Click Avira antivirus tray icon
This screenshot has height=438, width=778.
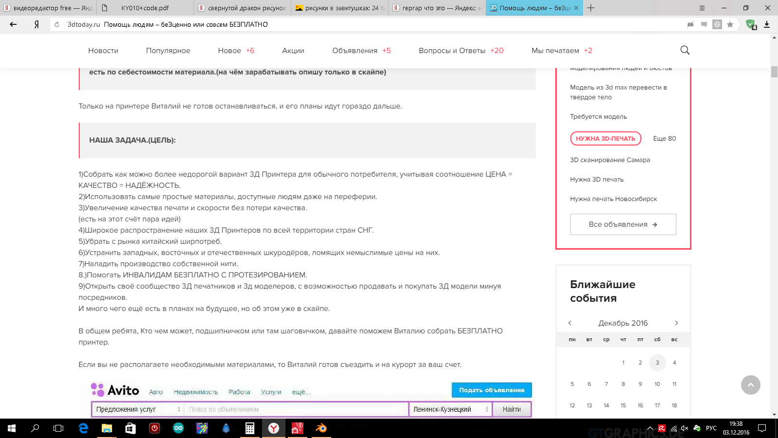pos(662,428)
